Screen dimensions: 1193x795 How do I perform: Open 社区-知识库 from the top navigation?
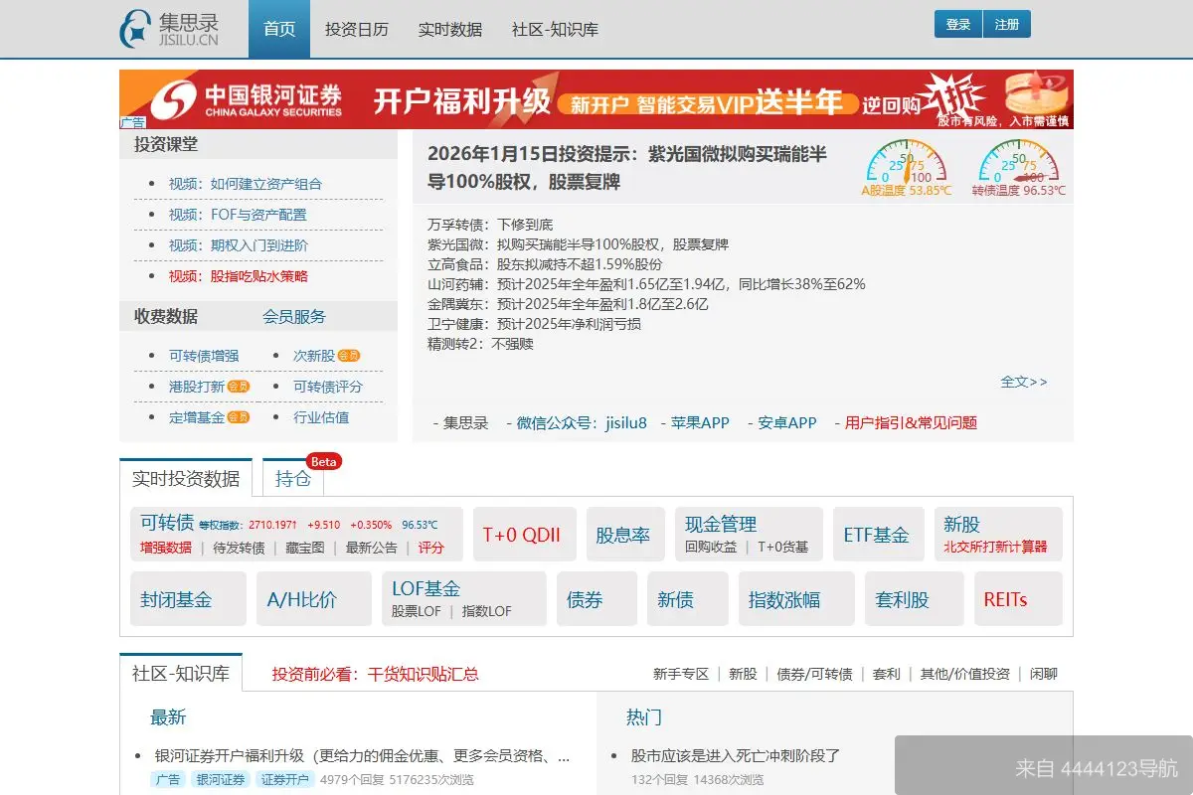pyautogui.click(x=553, y=29)
